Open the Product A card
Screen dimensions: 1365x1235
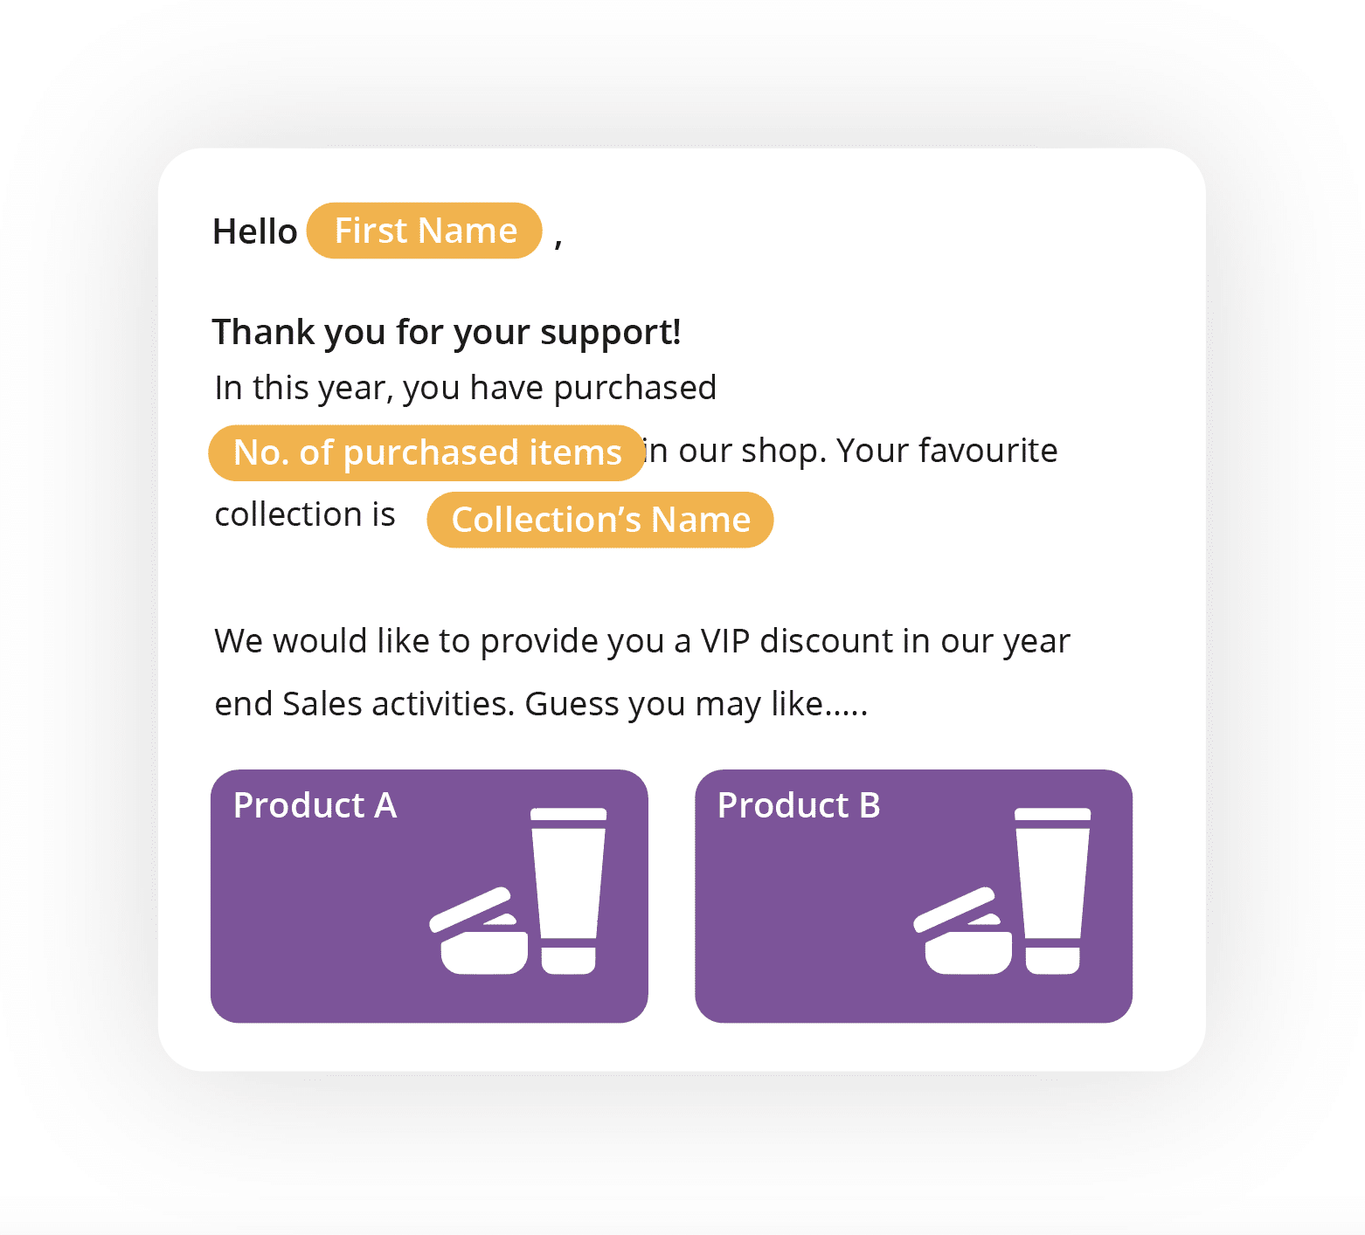(x=429, y=896)
